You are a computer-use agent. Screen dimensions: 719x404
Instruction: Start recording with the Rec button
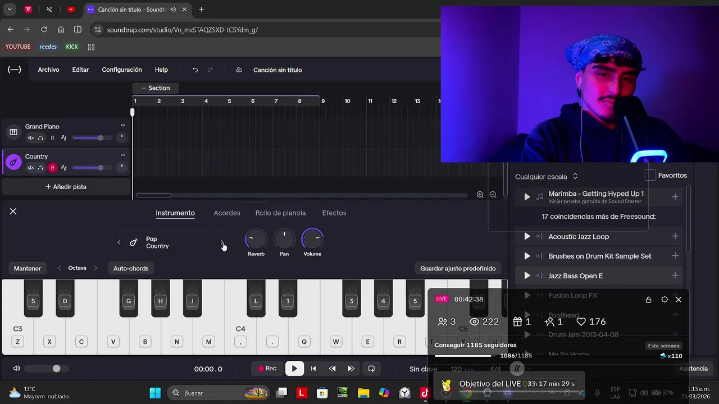pos(267,369)
